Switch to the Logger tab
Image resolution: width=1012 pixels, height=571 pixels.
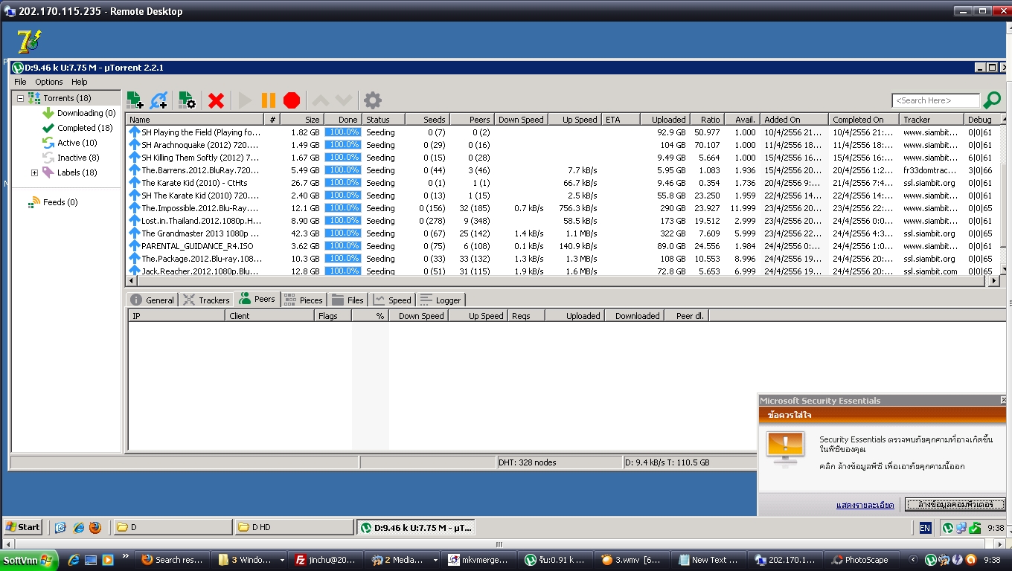[x=441, y=300]
